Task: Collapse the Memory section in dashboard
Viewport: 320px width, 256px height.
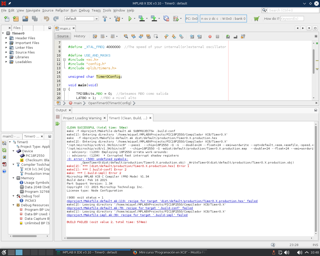Action: [x=13, y=178]
